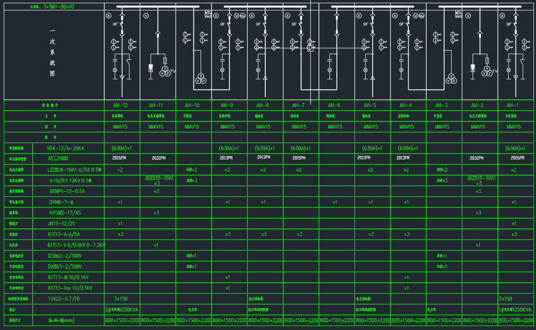Click the YJV22-8.7/10 cable spec text
536x330 pixels.
click(x=64, y=299)
